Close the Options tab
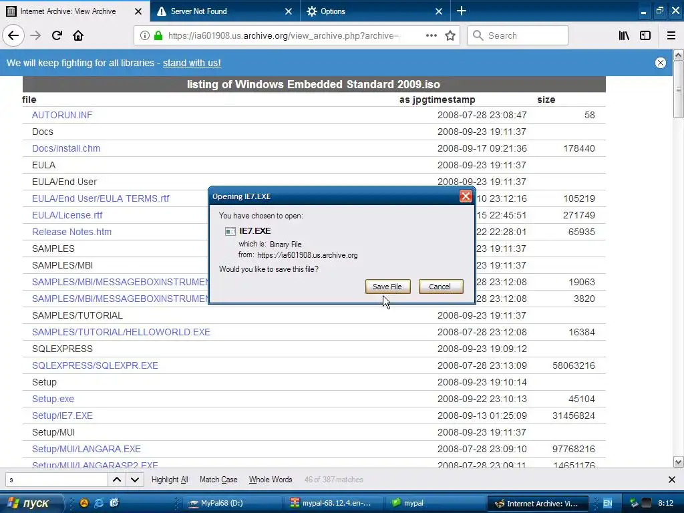 (439, 11)
